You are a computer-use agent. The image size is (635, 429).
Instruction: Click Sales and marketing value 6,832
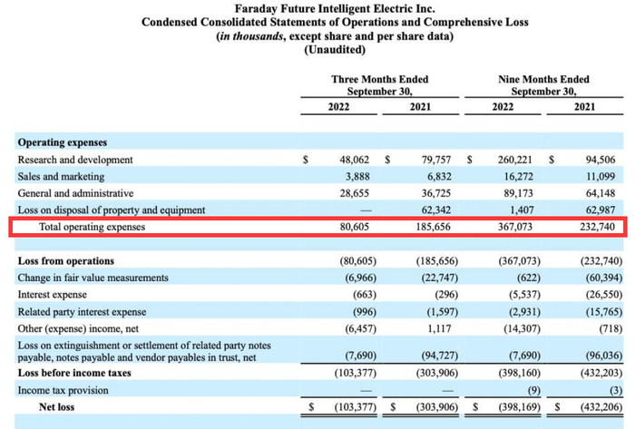click(439, 177)
